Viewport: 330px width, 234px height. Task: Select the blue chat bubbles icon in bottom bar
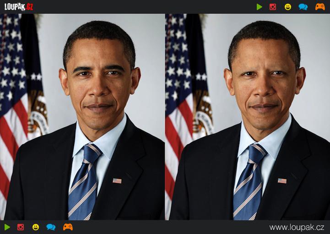[51, 227]
